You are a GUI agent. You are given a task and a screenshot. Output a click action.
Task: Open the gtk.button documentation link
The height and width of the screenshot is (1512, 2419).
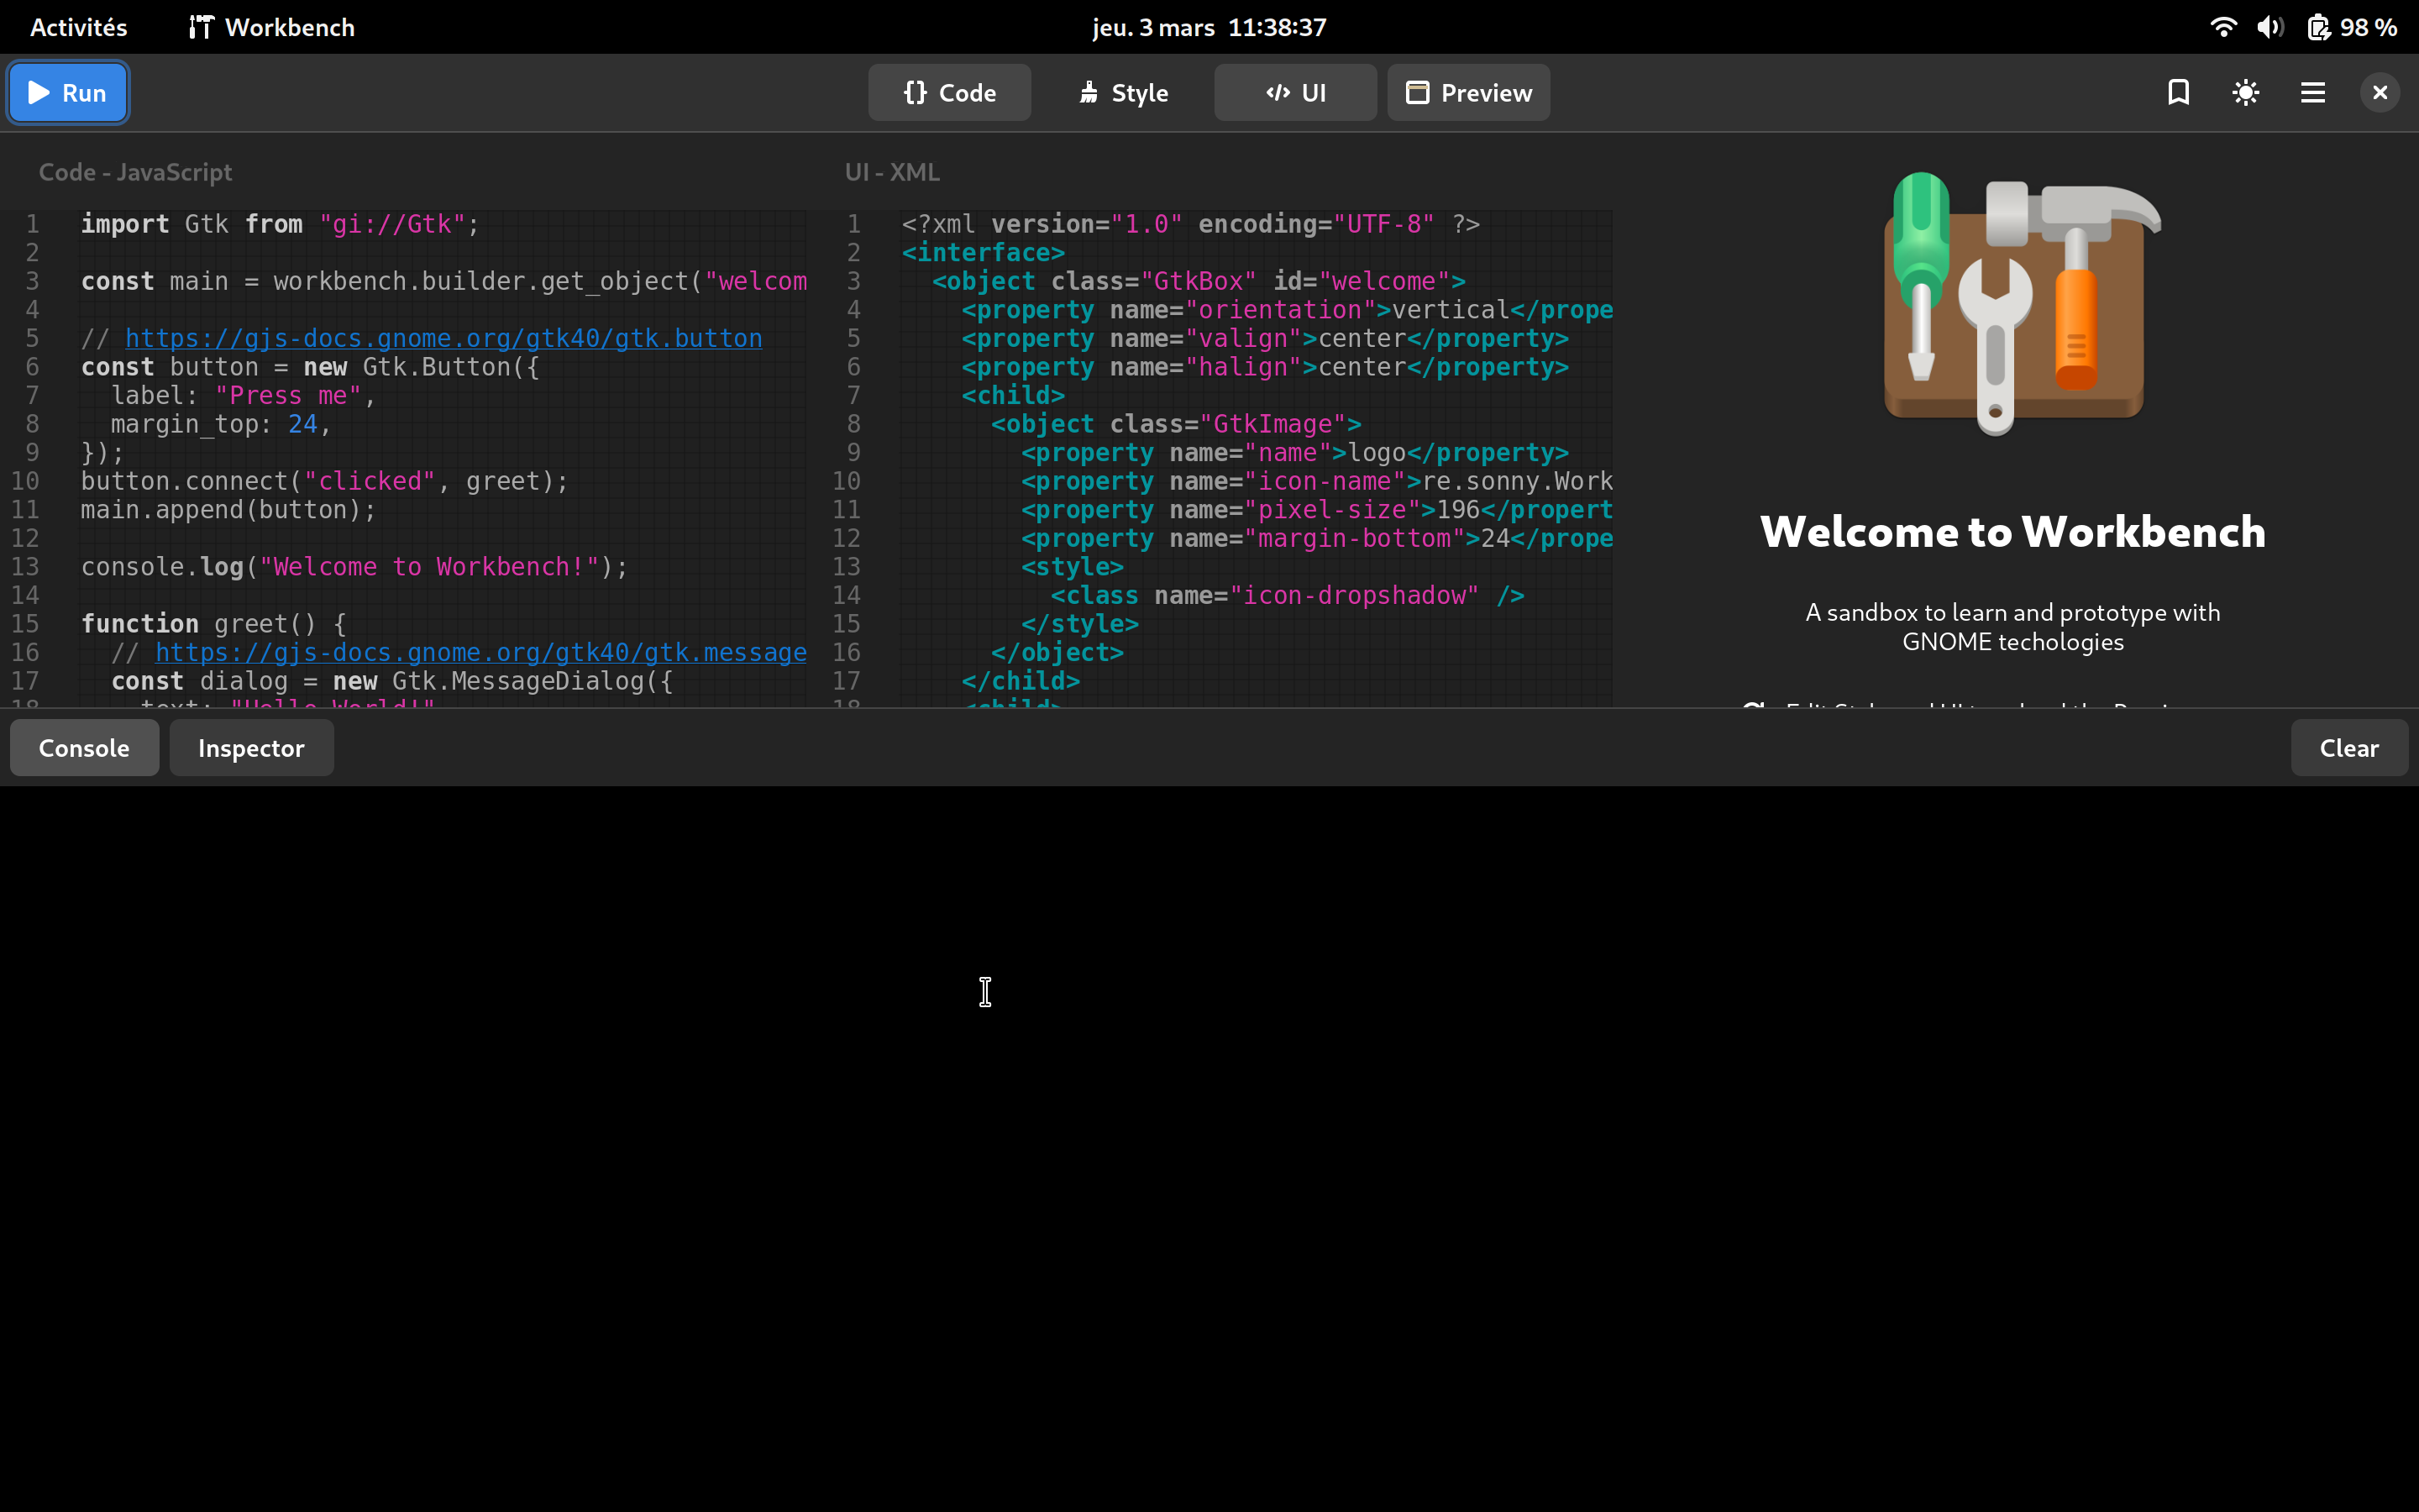click(x=443, y=338)
